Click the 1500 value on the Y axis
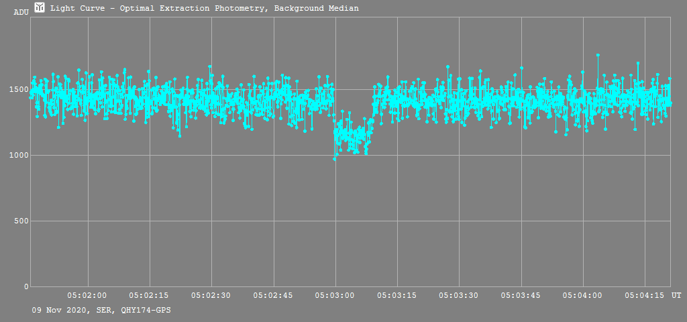687x322 pixels. point(18,90)
